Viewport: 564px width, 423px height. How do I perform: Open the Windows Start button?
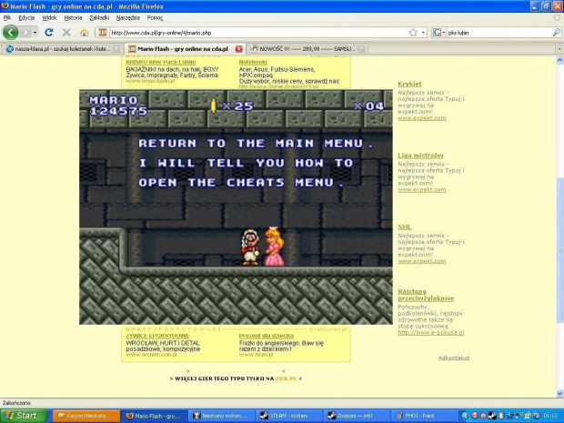(x=24, y=416)
